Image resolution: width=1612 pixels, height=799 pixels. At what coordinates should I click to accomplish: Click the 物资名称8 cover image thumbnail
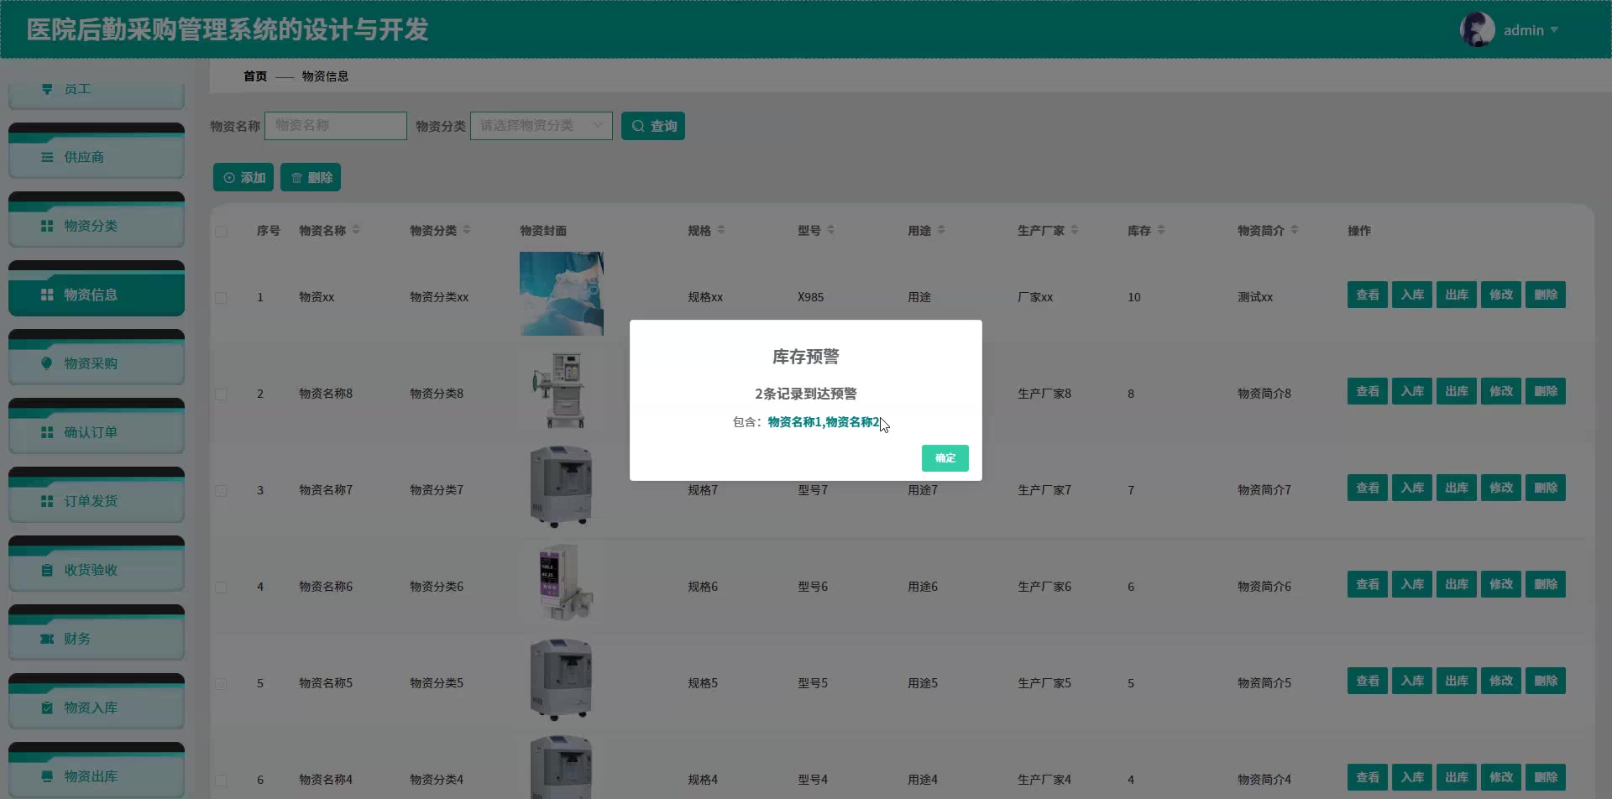click(x=562, y=390)
